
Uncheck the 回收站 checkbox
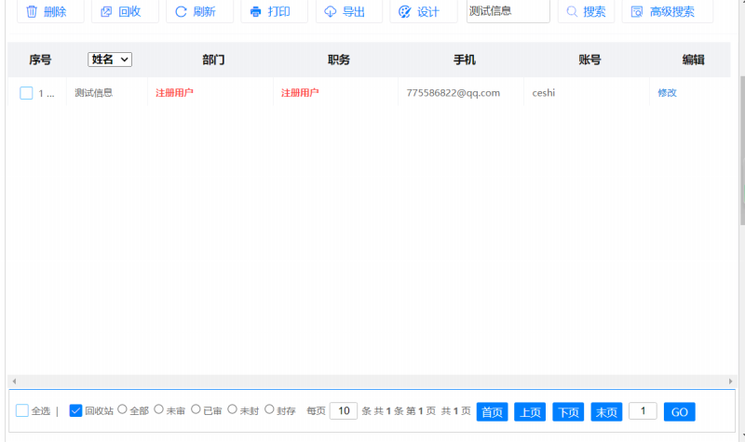(x=75, y=410)
